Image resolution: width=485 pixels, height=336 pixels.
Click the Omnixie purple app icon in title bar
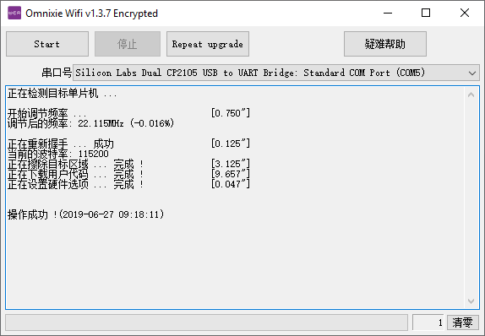[x=14, y=13]
